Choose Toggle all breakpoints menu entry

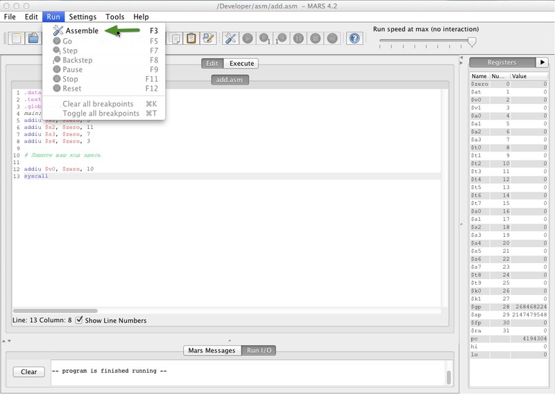103,114
